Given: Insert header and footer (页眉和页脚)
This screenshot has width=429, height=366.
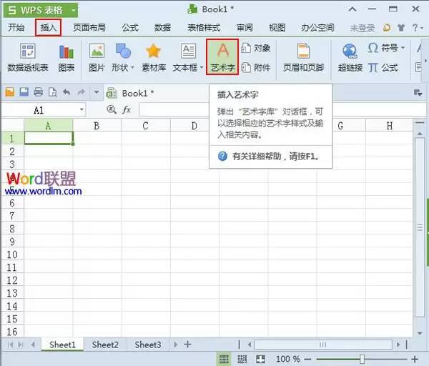Looking at the screenshot, I should tap(303, 58).
